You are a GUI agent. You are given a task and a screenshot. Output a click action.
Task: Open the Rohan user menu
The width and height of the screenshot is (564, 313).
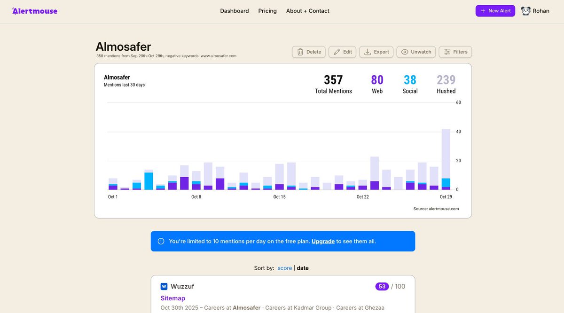(541, 11)
